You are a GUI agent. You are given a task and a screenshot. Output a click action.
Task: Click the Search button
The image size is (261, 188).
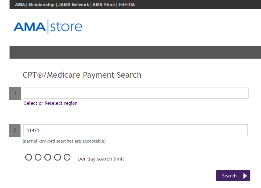point(233,176)
